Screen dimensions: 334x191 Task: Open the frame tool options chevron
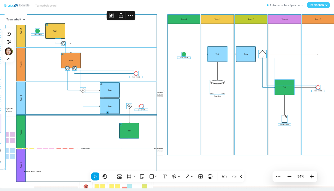pyautogui.click(x=134, y=176)
